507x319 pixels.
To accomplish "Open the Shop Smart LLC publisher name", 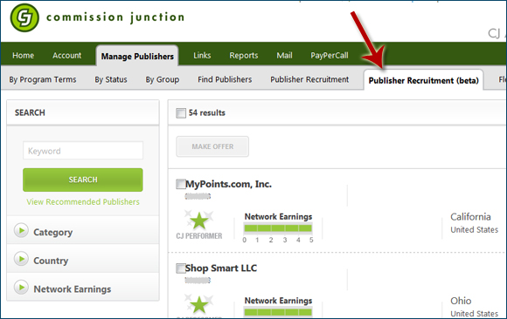I will click(x=221, y=268).
